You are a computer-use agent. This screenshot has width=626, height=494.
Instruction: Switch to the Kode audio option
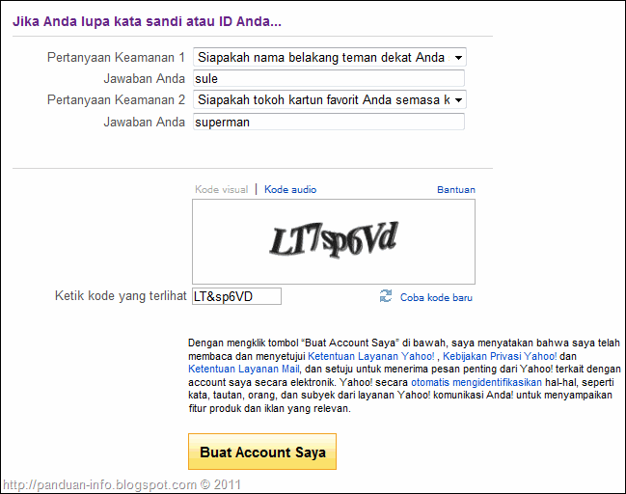(290, 189)
